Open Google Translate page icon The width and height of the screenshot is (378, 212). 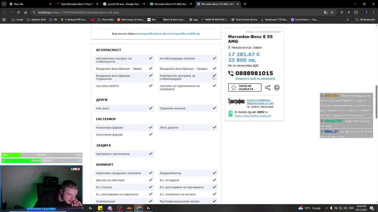(325, 12)
